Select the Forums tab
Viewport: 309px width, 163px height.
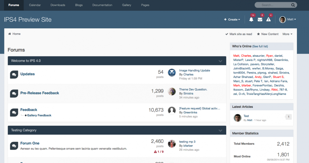click(x=14, y=5)
